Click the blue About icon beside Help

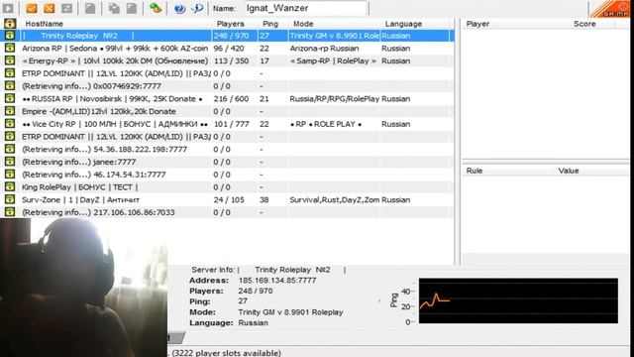197,8
